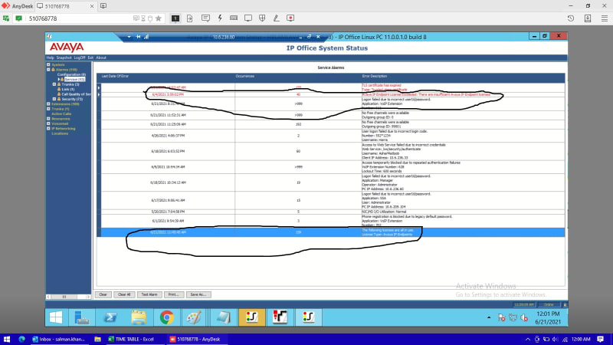Select Link (1) alarms tree item
This screenshot has height=345, width=613.
tap(67, 89)
